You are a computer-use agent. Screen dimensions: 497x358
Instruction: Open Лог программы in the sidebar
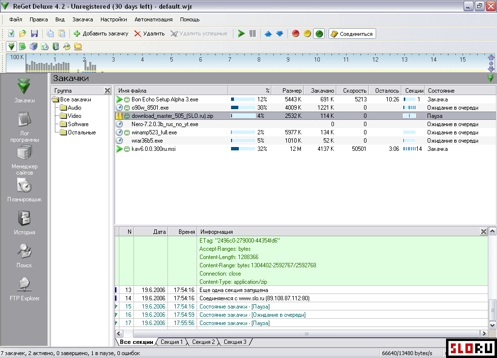[x=24, y=127]
